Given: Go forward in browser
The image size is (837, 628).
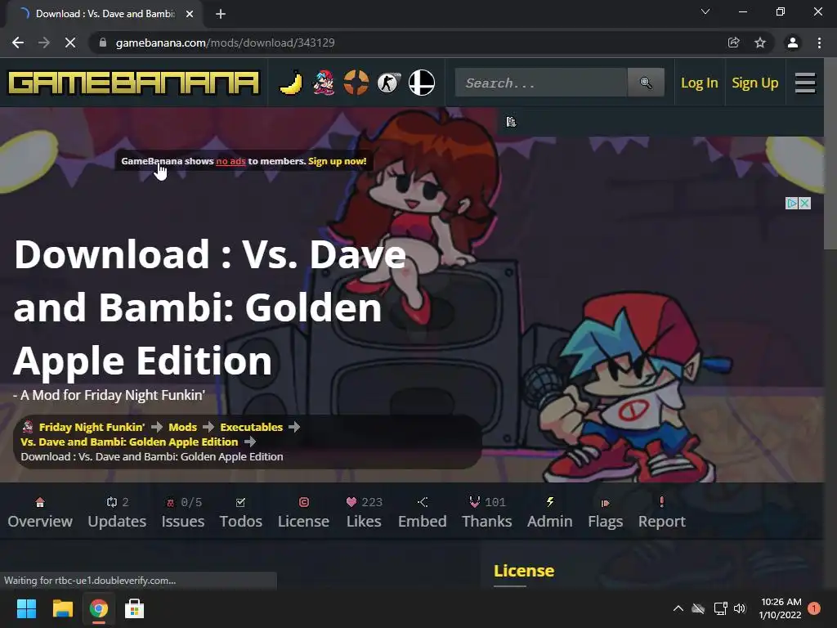Looking at the screenshot, I should tap(44, 43).
